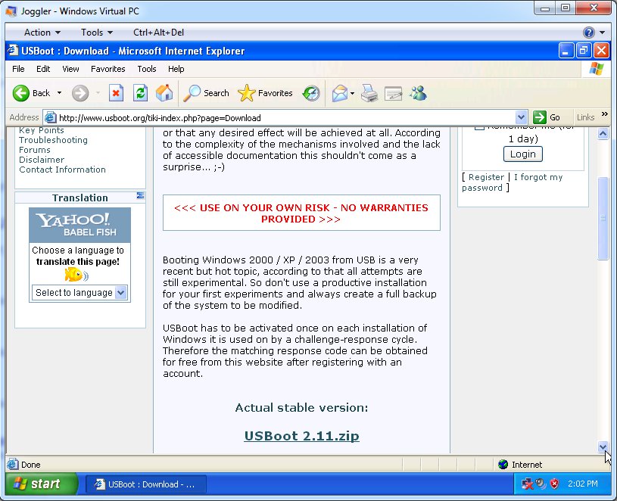This screenshot has height=501, width=617.
Task: Click the Internet zone globe icon
Action: [503, 465]
